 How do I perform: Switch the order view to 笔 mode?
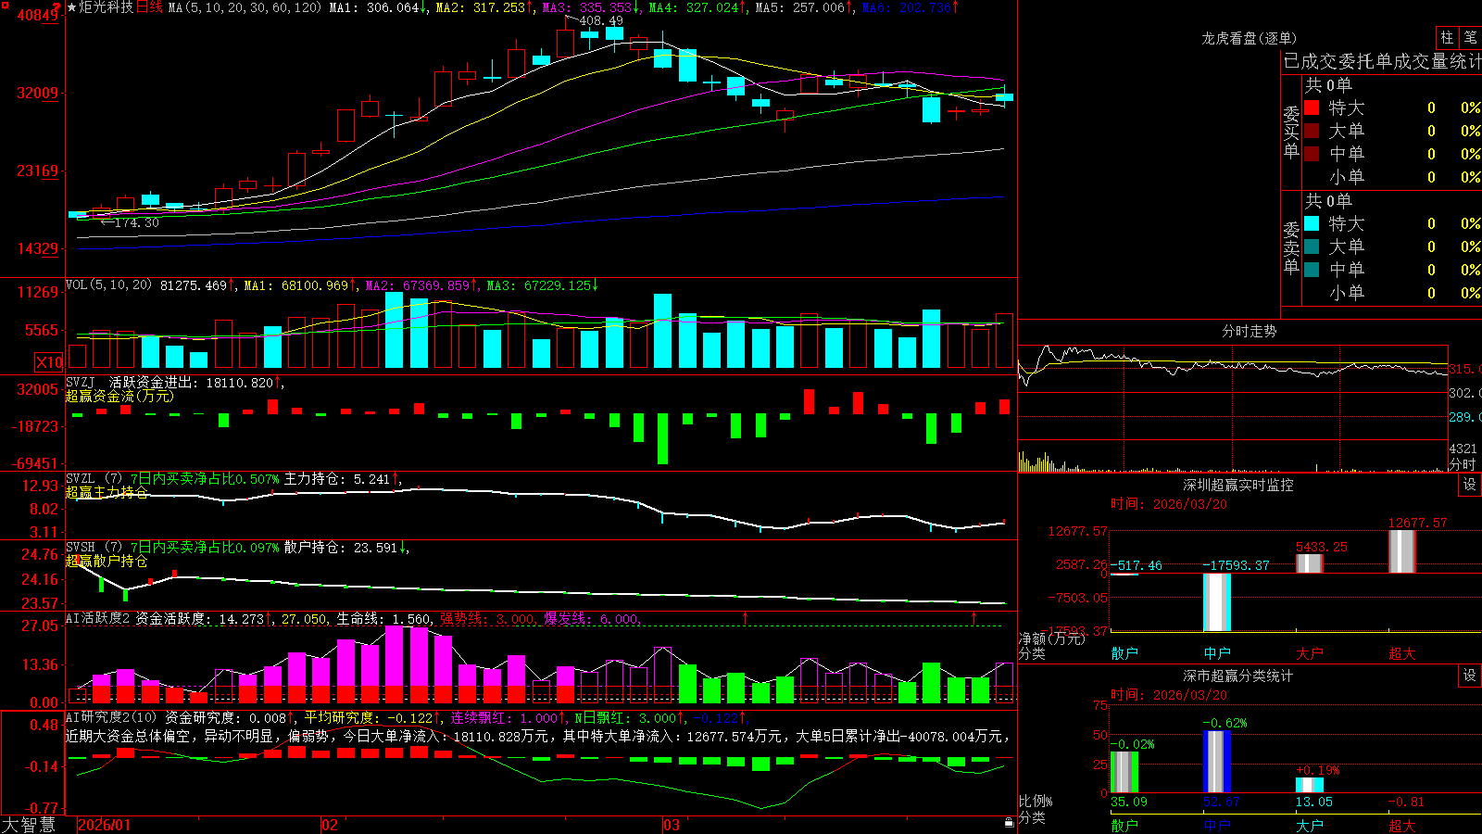[x=1471, y=37]
